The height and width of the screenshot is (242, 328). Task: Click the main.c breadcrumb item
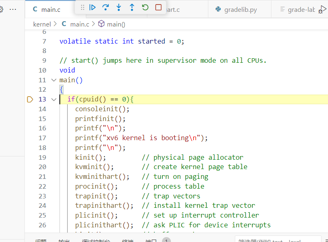tap(79, 24)
